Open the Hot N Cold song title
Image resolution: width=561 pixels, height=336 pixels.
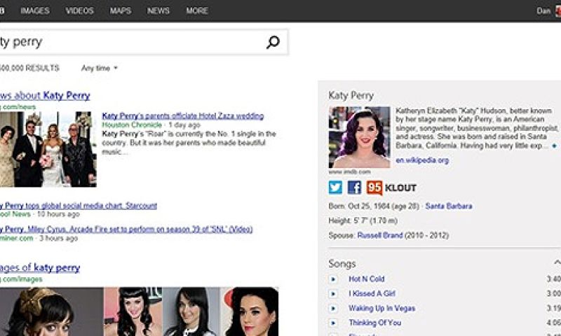366,279
